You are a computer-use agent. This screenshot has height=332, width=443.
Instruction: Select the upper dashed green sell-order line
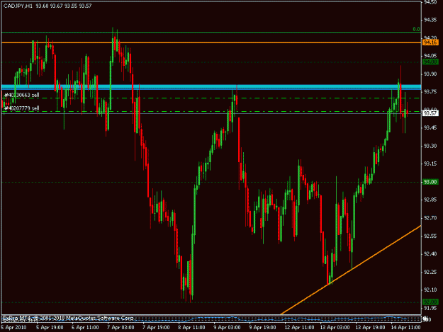point(211,98)
